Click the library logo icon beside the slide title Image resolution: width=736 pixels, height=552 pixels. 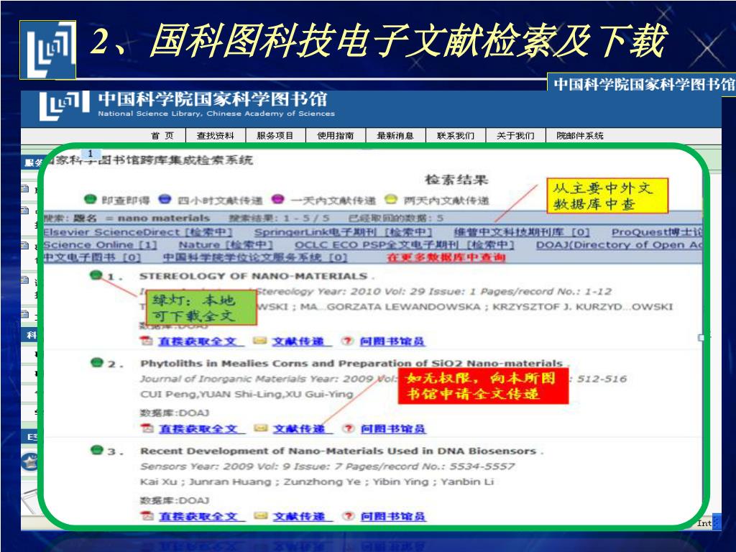(48, 50)
